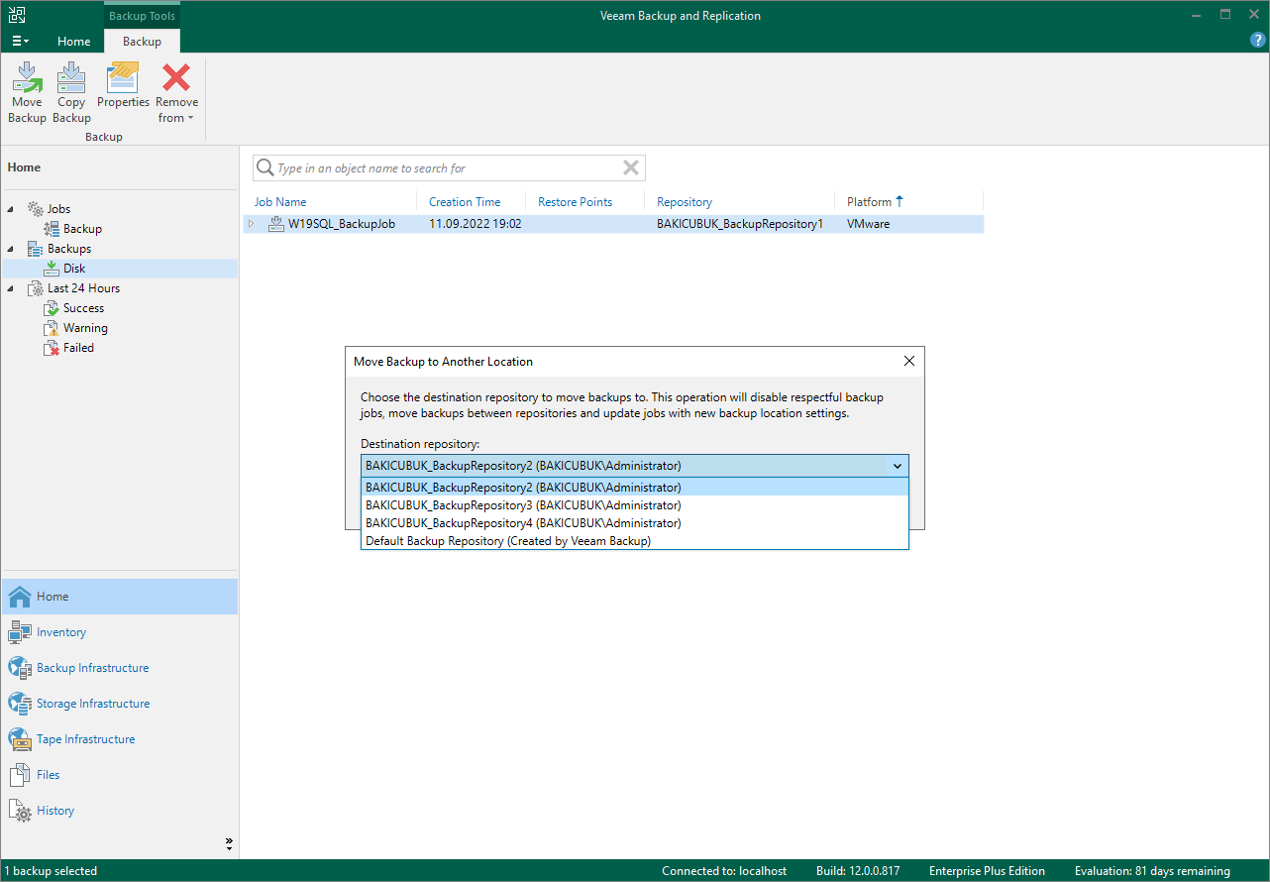Click the Veeam application logo icon
This screenshot has height=882, width=1270.
17,16
